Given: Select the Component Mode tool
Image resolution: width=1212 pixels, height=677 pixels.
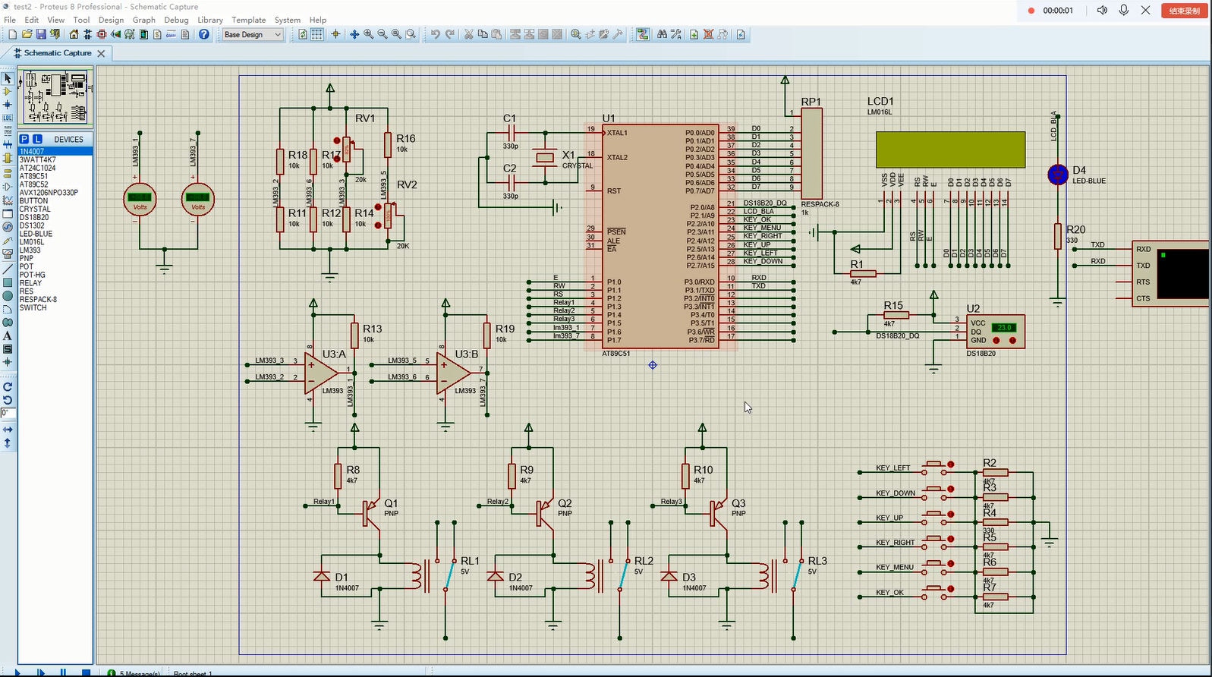Looking at the screenshot, I should coord(8,91).
